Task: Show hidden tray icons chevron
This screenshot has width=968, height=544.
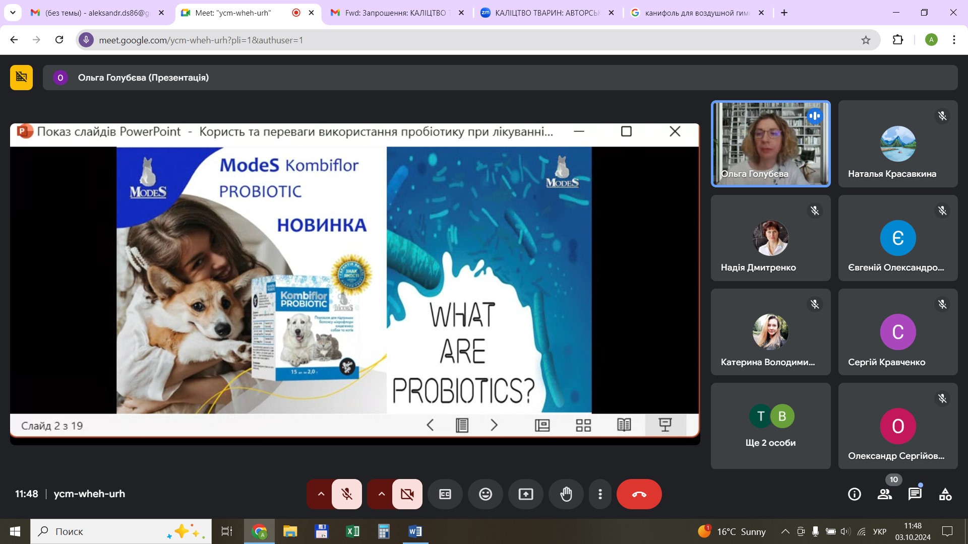Action: (x=785, y=531)
